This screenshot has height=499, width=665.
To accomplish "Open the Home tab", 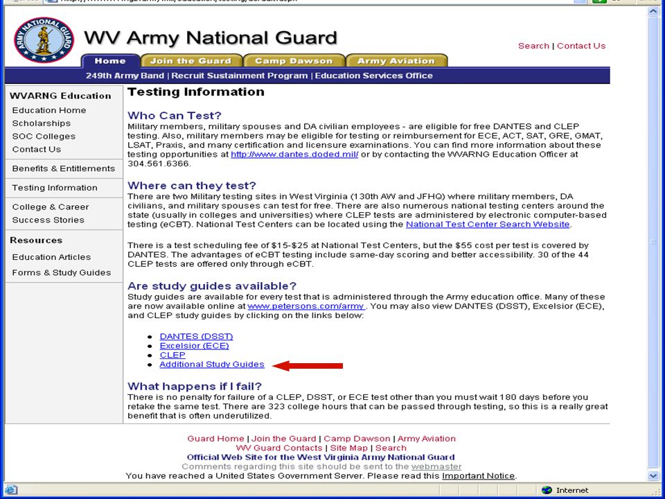I will coord(110,61).
